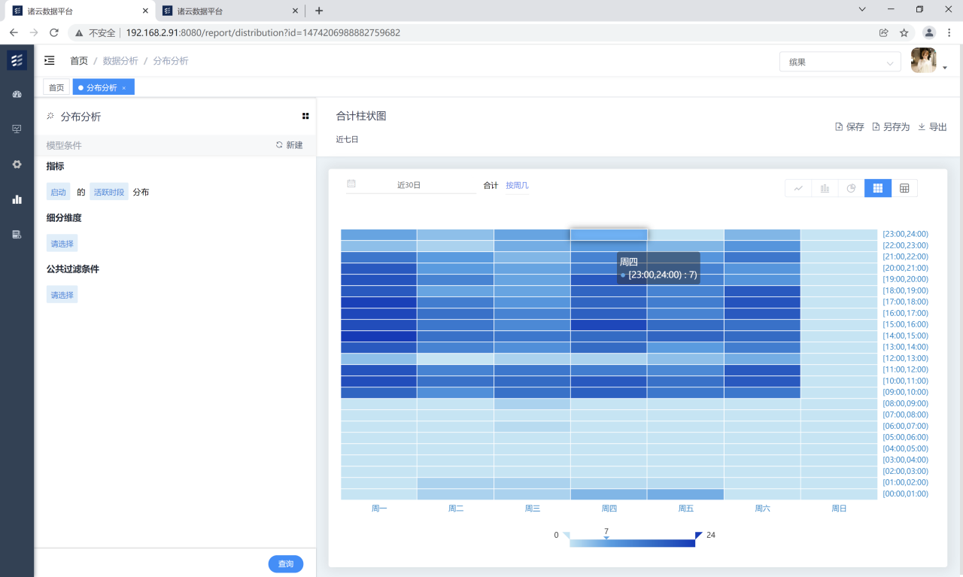The image size is (963, 577).
Task: Click the 另存为 button text
Action: point(896,127)
